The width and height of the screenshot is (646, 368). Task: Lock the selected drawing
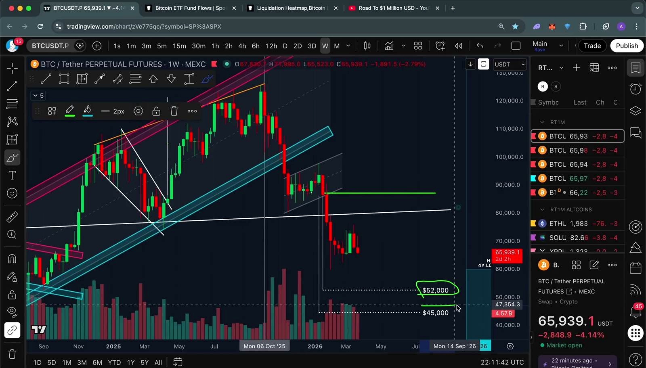click(x=156, y=111)
